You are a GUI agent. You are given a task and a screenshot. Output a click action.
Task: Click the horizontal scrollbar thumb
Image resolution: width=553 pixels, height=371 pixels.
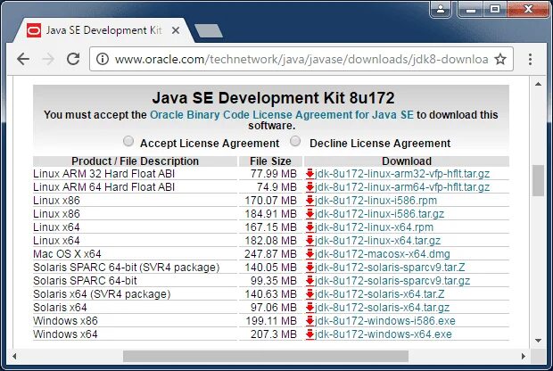point(266,356)
